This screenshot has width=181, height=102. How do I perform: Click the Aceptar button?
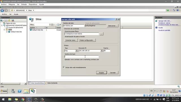pos(102,73)
